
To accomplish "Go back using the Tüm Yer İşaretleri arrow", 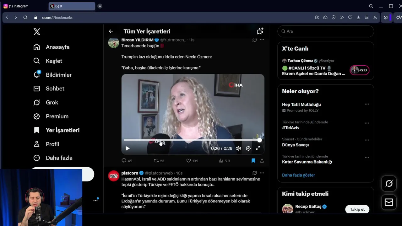I will coord(111,31).
